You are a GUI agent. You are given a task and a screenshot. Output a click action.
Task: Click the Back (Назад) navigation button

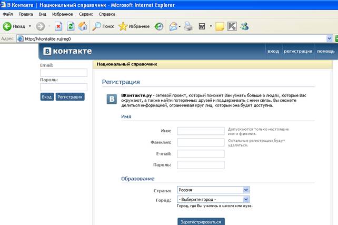(15, 26)
